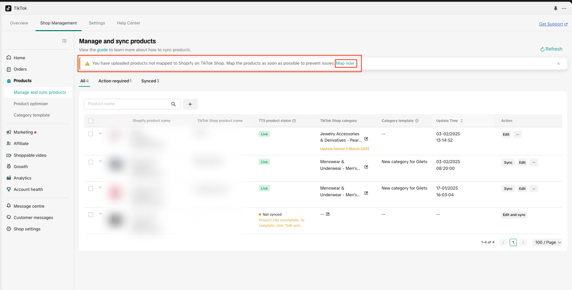Expand the Jewelry Accessories product row
572x290 pixels.
click(100, 133)
